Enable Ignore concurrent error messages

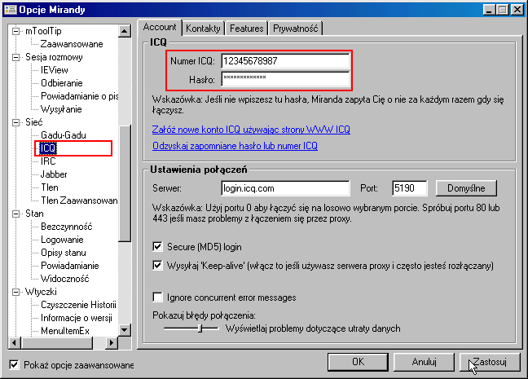(158, 297)
